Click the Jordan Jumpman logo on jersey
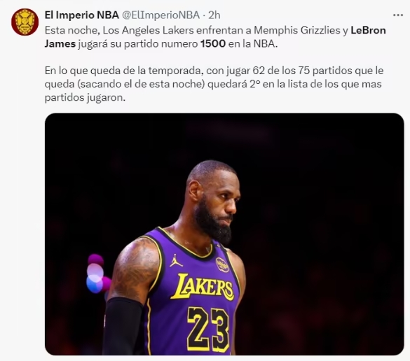410x361 pixels. (x=176, y=260)
